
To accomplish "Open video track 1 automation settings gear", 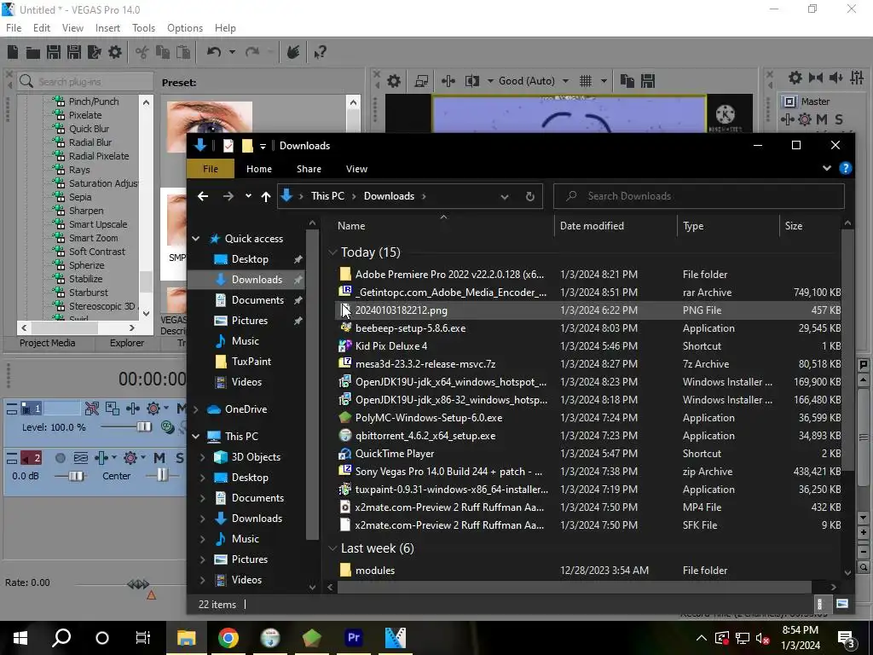I will tap(153, 409).
